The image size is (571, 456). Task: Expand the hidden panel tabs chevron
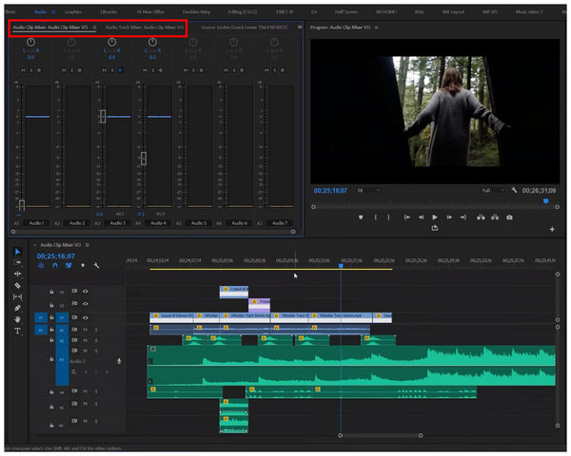300,28
